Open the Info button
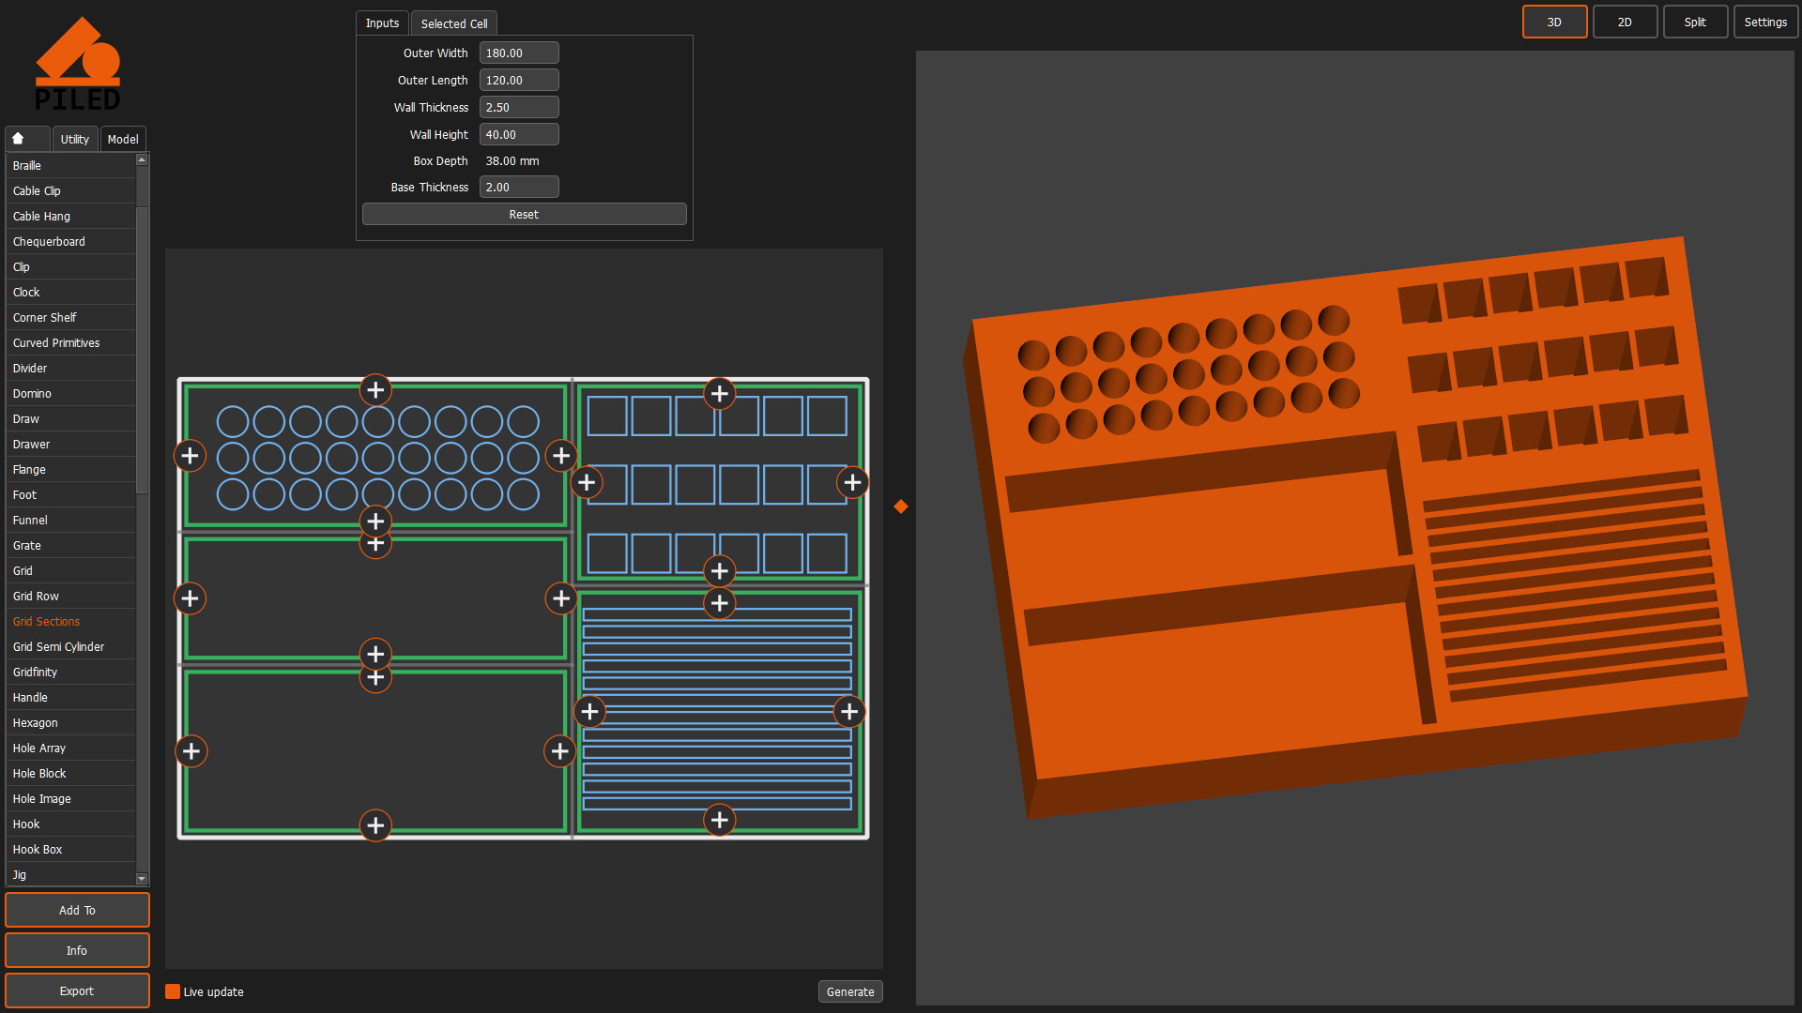1802x1013 pixels. click(77, 950)
